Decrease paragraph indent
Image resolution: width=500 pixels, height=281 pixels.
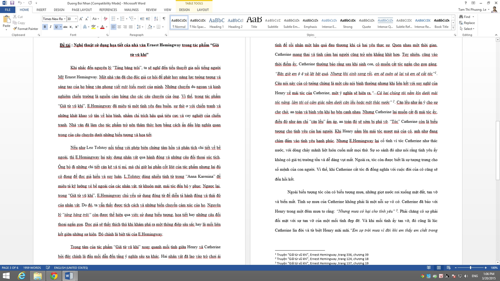point(142,19)
